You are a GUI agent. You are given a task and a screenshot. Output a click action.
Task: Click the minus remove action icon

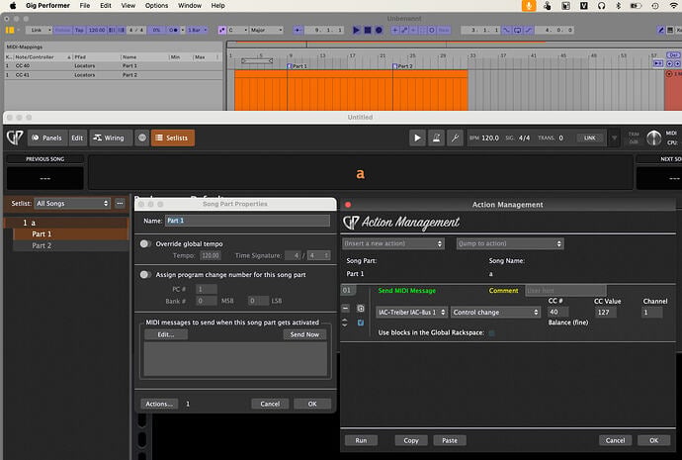tap(345, 308)
